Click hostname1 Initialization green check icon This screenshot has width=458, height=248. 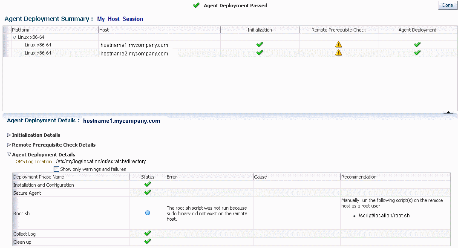click(259, 44)
